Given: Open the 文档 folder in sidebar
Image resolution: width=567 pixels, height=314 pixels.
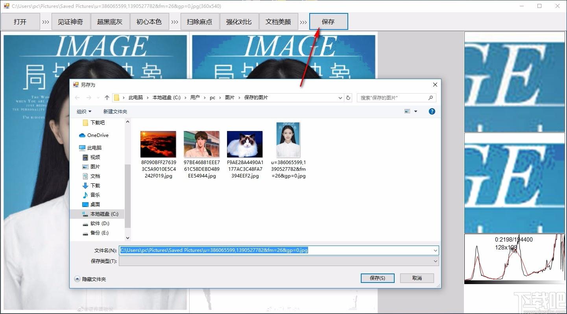Looking at the screenshot, I should point(91,176).
